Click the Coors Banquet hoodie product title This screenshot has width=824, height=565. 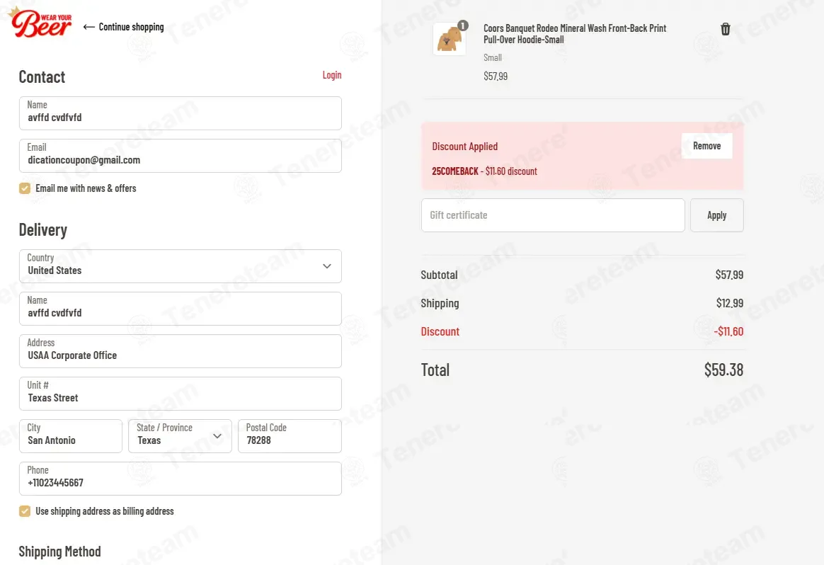[575, 34]
